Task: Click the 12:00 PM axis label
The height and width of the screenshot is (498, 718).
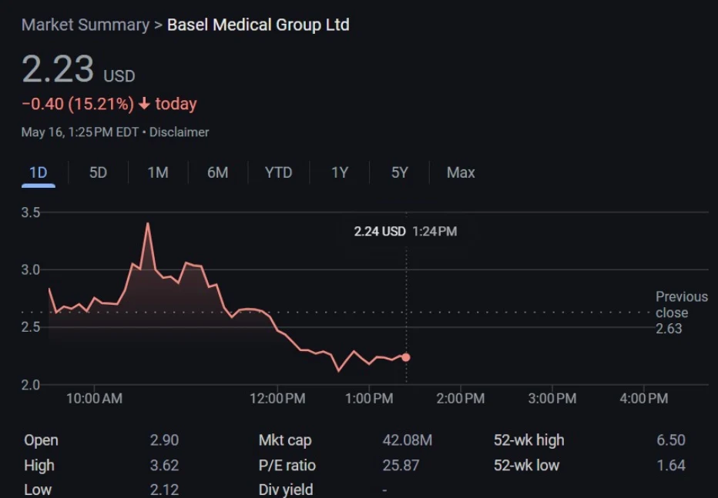Action: (277, 398)
